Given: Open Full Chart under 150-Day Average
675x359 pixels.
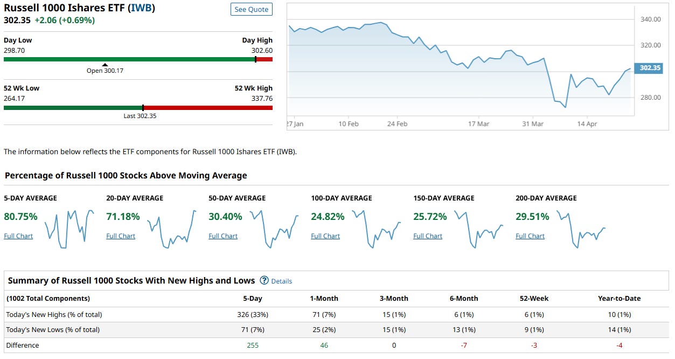Looking at the screenshot, I should click(x=428, y=236).
